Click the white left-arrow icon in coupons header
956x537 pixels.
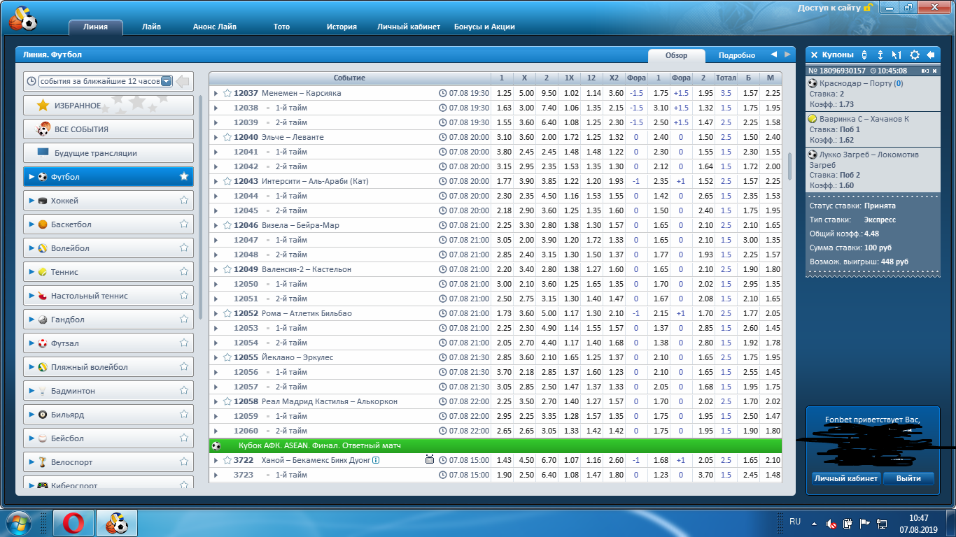click(931, 55)
